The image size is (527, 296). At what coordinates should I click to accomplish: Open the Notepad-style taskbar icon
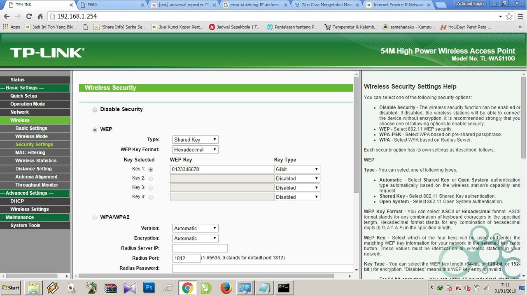click(x=264, y=288)
